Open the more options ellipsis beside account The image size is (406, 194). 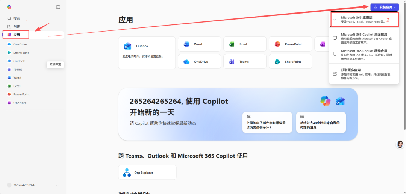point(58,185)
